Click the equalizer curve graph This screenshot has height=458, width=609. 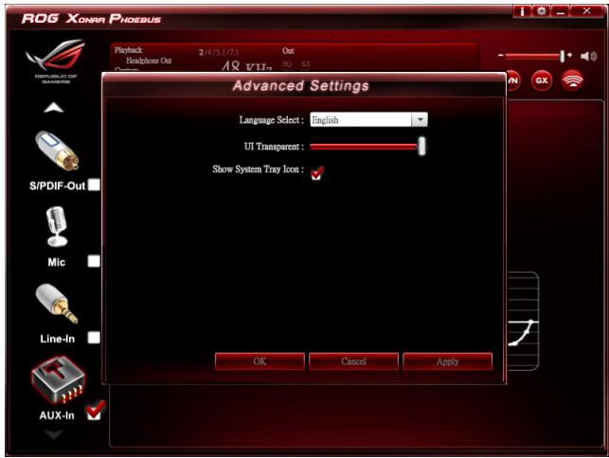click(x=523, y=322)
